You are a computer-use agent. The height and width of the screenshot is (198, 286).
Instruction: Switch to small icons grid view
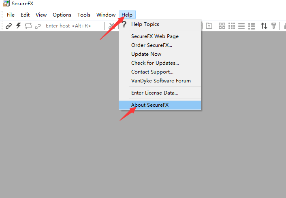point(232,26)
